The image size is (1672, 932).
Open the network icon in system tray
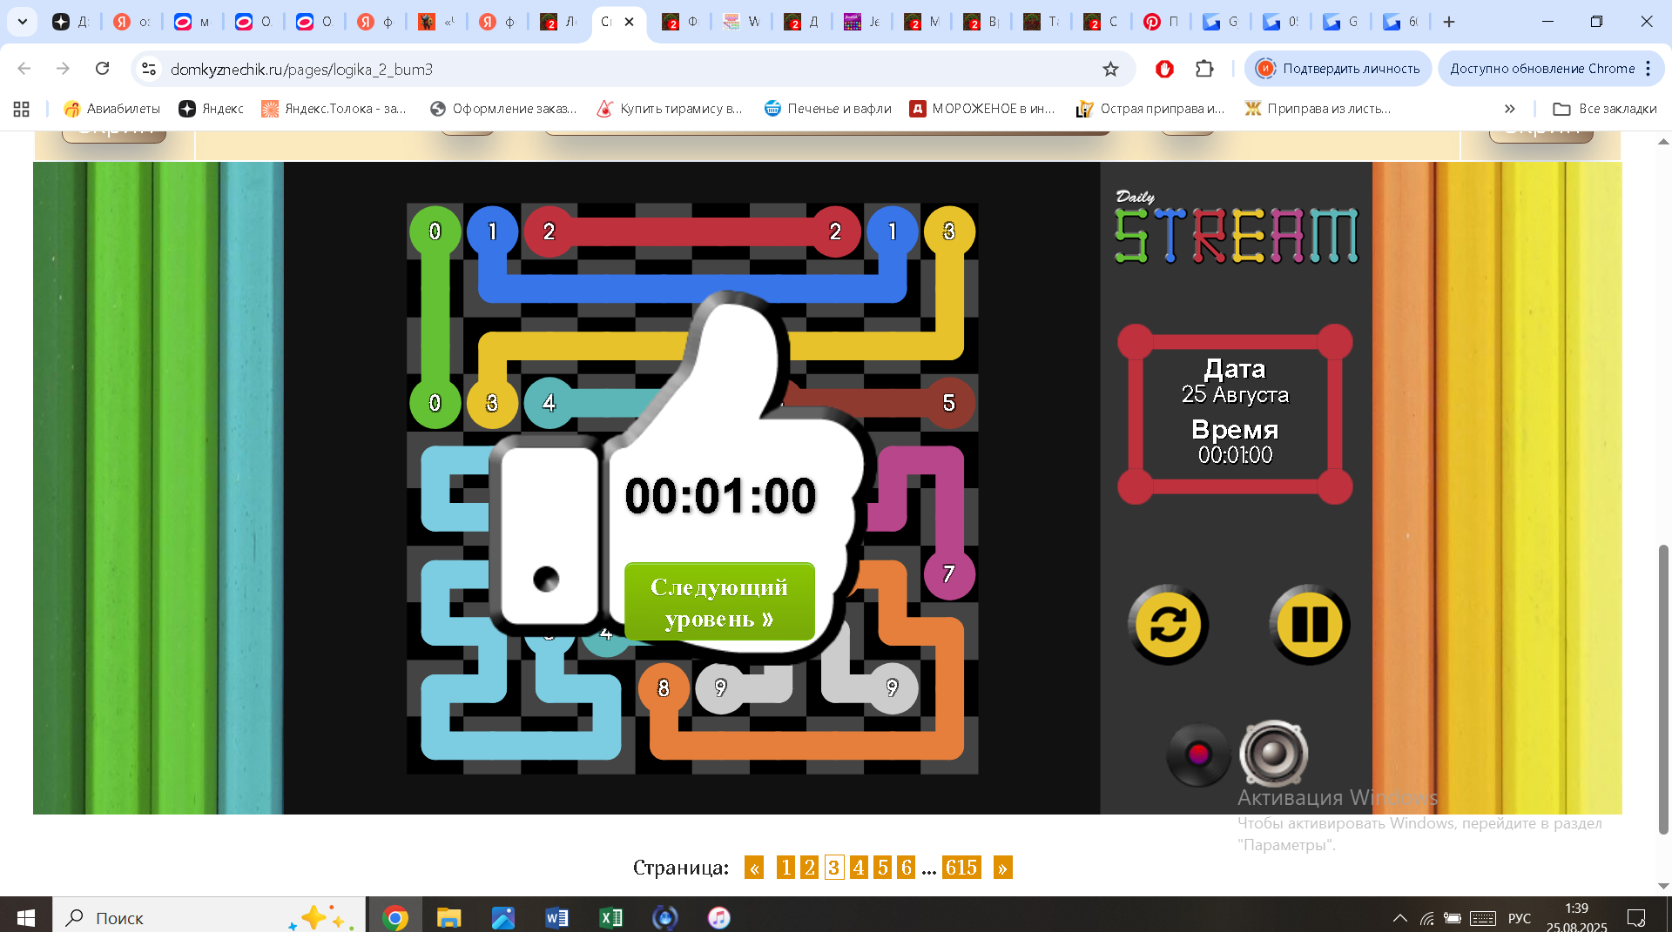[1426, 918]
